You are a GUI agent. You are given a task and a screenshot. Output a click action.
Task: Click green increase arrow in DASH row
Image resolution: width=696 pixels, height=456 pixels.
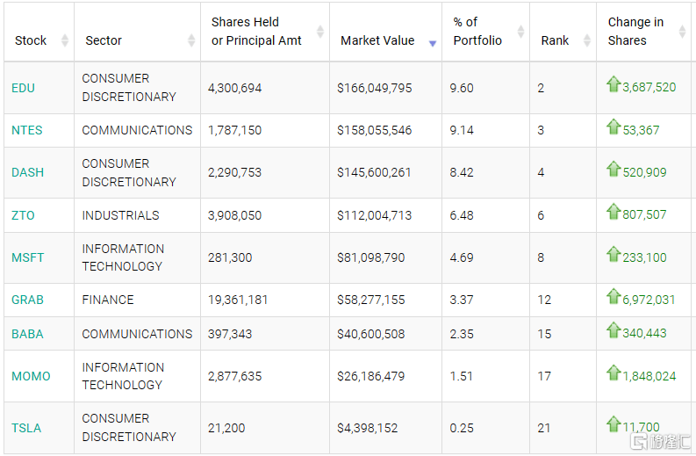(613, 170)
